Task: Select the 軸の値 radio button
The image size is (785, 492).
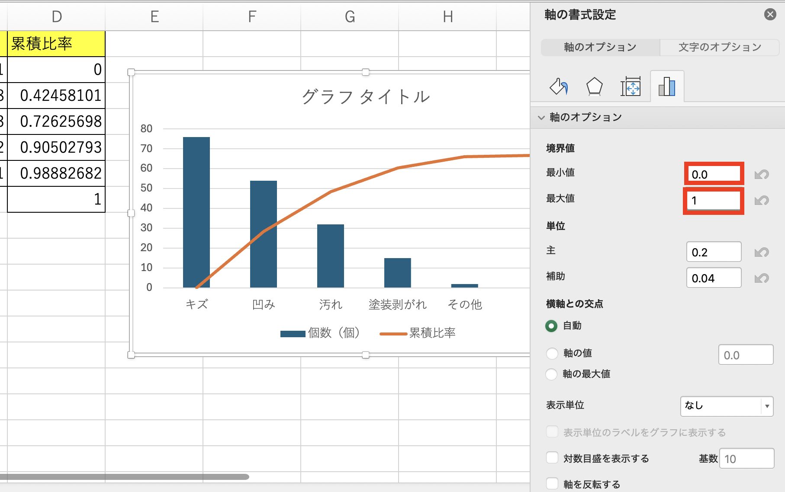Action: click(552, 353)
